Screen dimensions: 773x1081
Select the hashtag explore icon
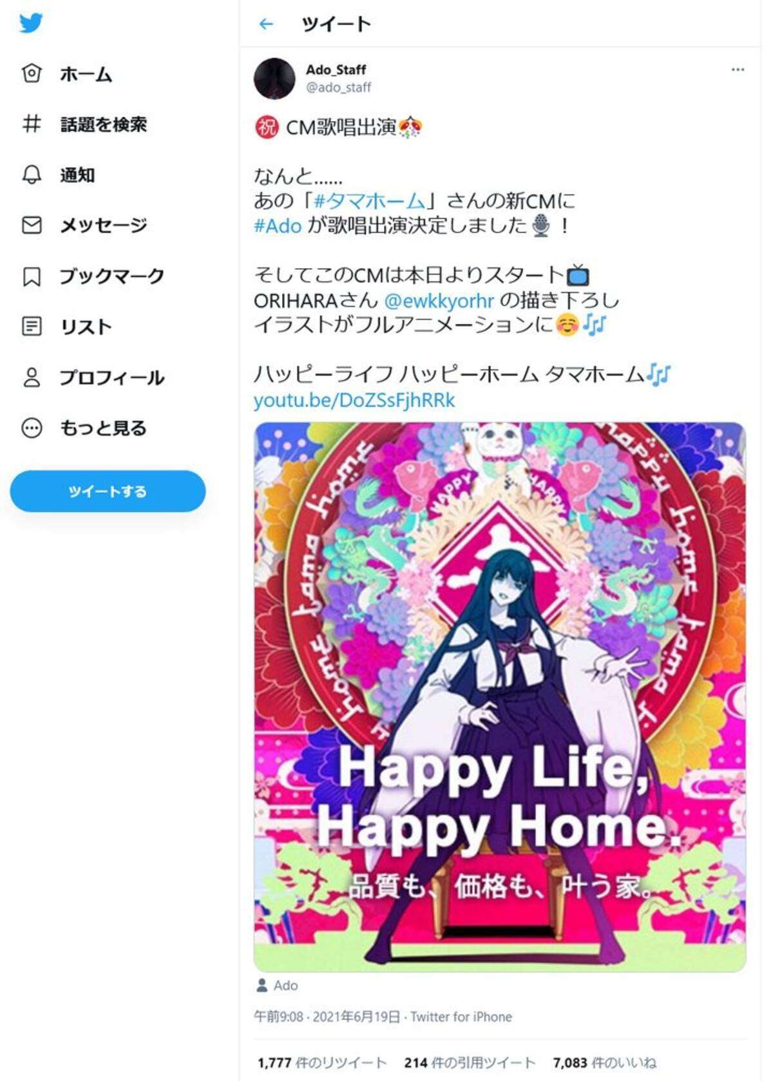click(x=32, y=124)
